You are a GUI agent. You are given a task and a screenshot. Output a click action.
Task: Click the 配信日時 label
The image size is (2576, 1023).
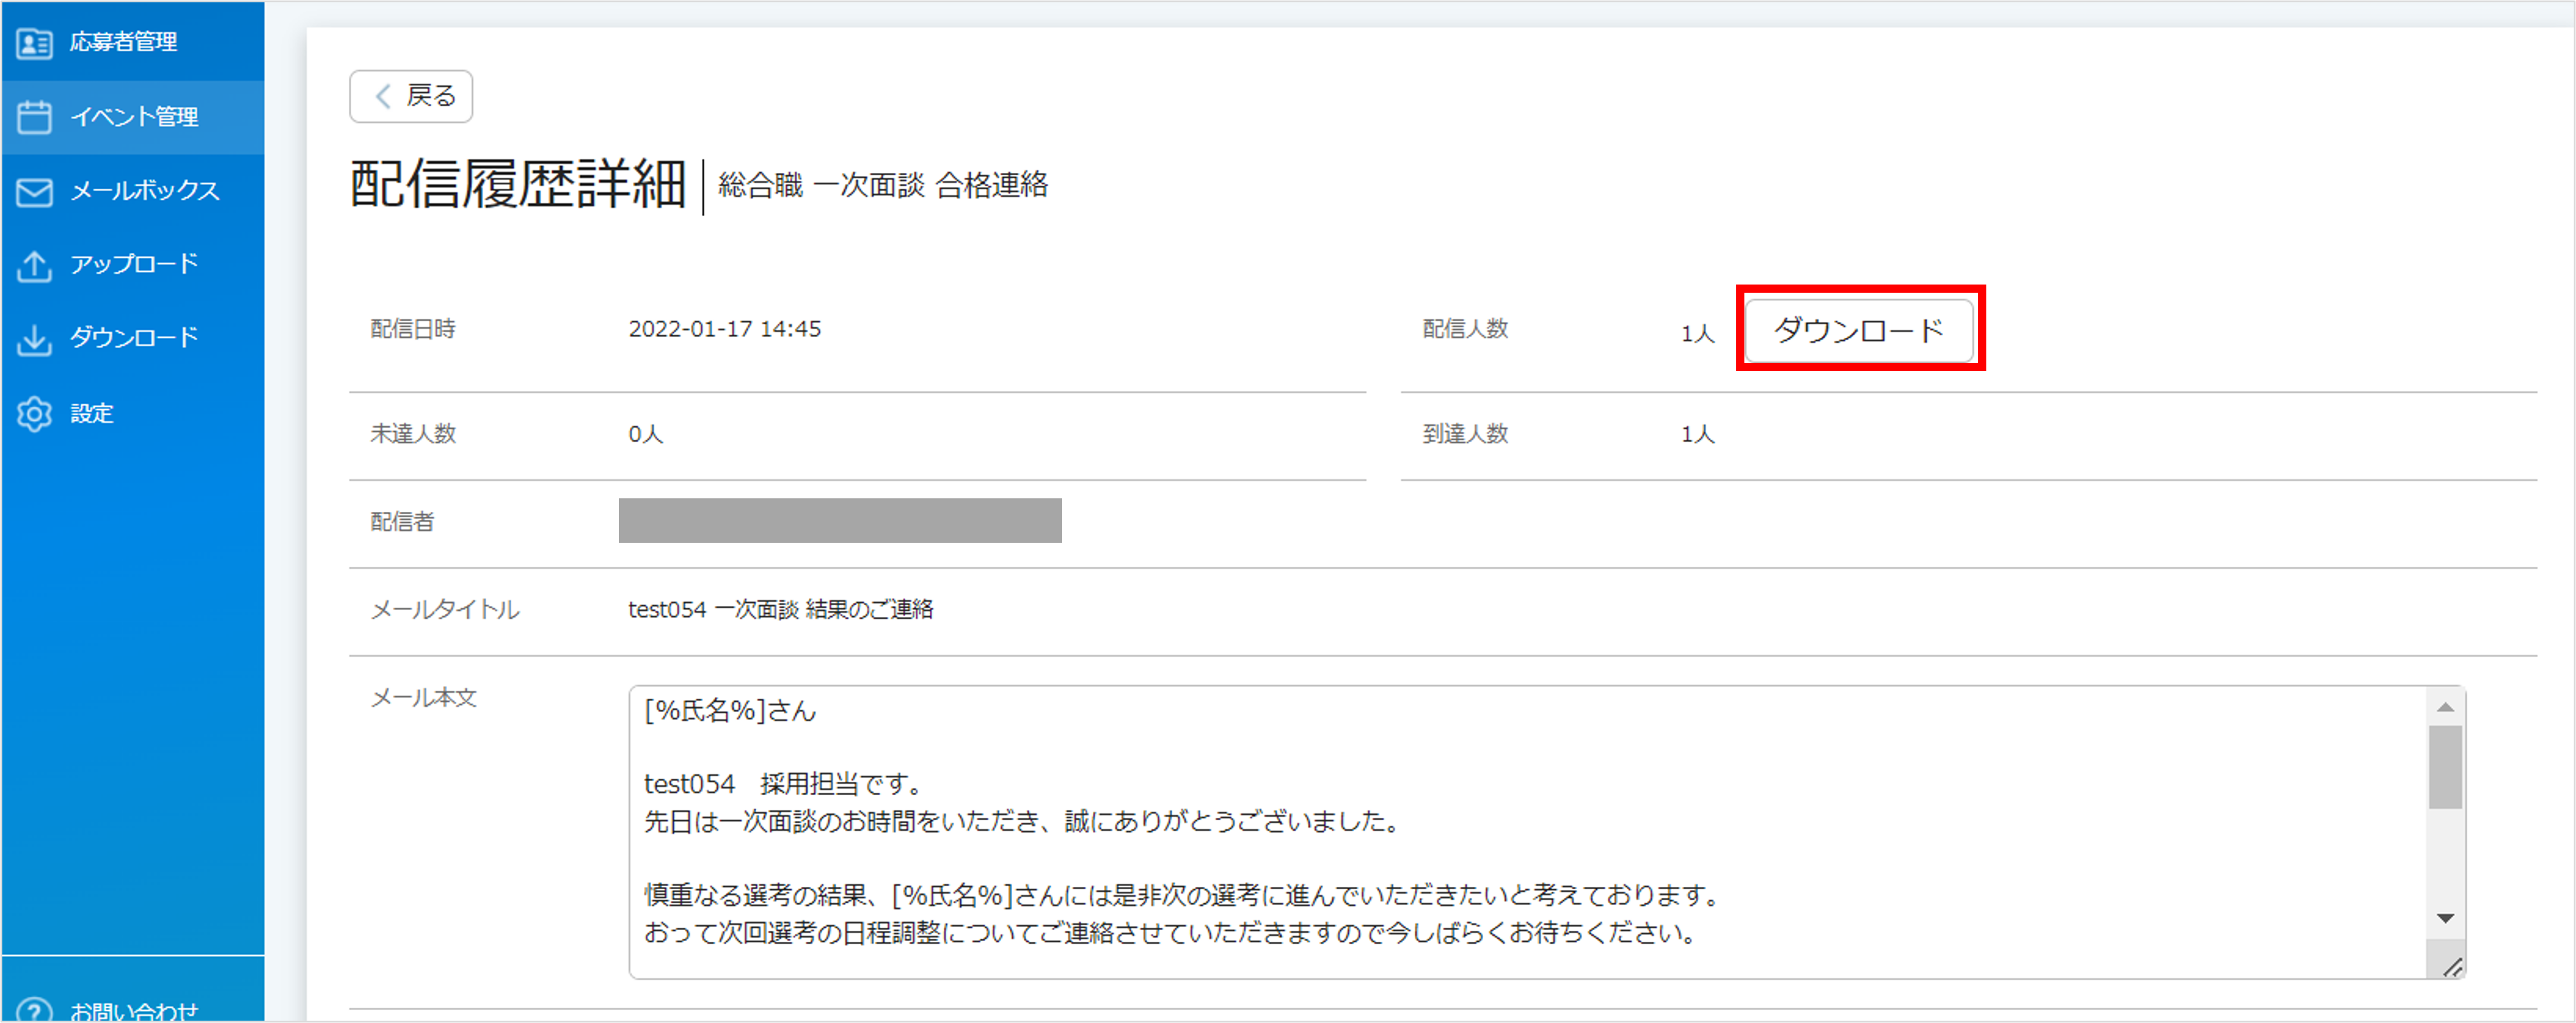pos(413,329)
